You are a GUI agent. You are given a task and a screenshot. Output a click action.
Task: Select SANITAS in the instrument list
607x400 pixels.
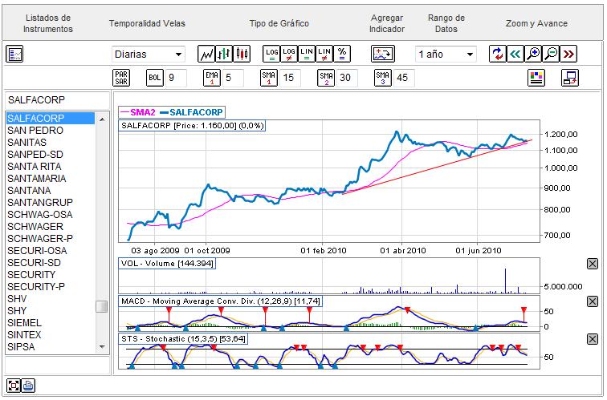(x=51, y=142)
